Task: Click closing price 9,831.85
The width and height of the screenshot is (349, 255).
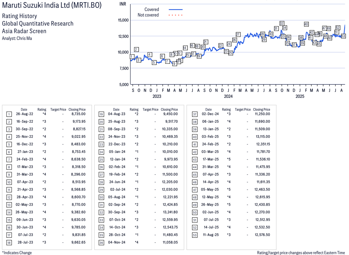Action: click(x=79, y=235)
